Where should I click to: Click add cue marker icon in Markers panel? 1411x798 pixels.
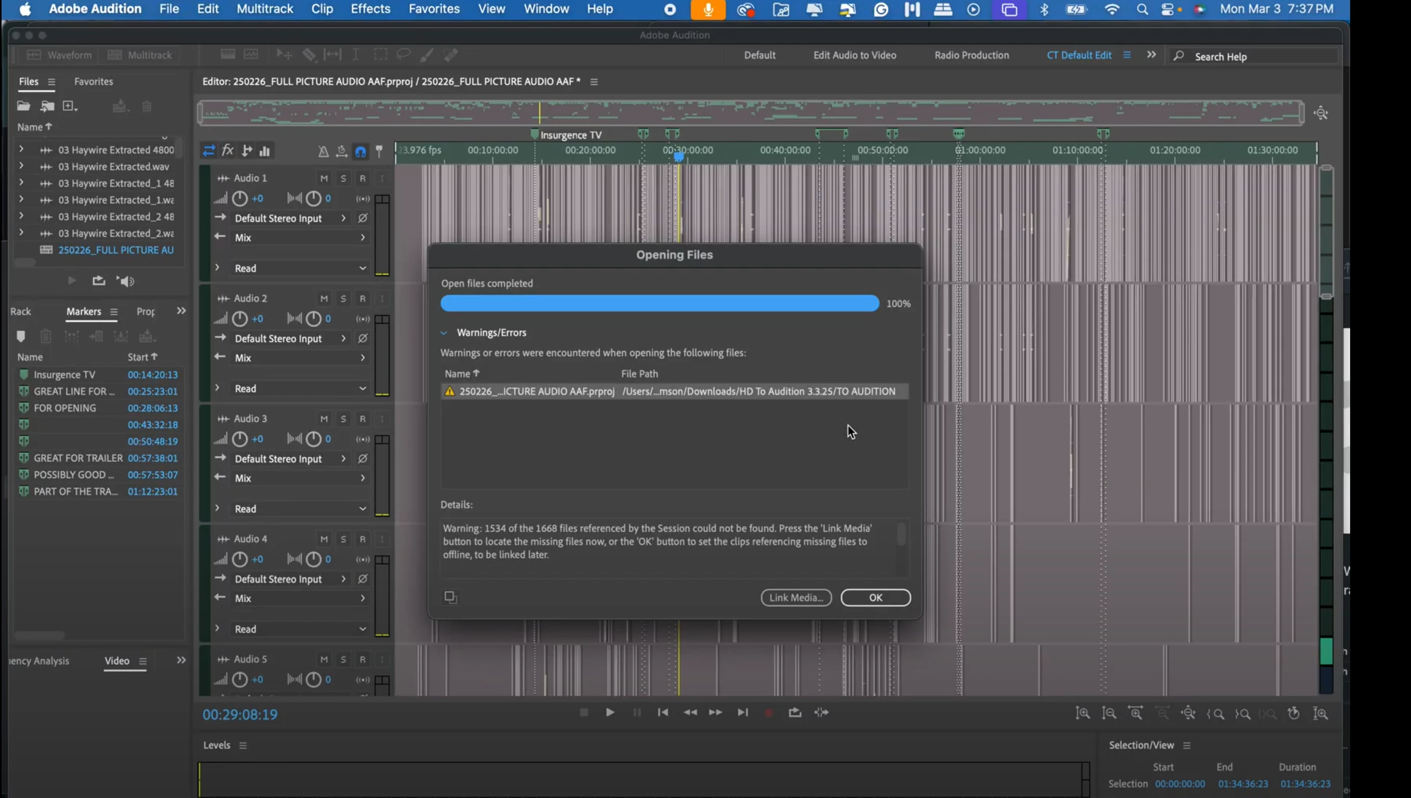[x=21, y=336]
